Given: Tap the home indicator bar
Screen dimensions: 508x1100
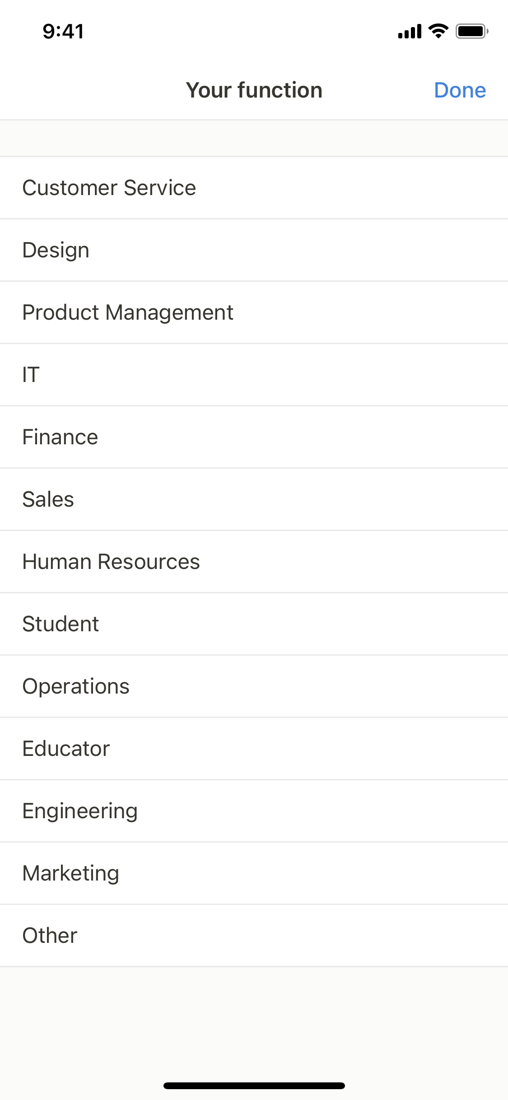Looking at the screenshot, I should (x=254, y=1086).
